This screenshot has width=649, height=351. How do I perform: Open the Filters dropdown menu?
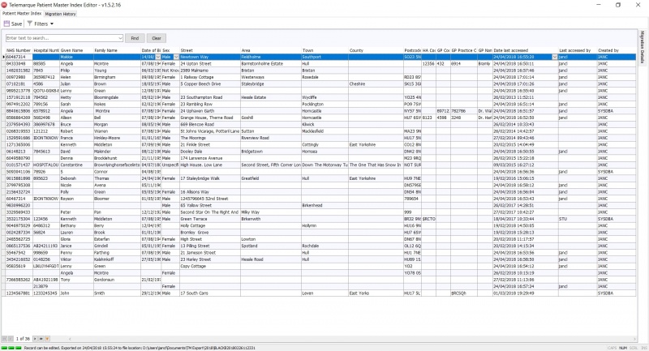41,24
